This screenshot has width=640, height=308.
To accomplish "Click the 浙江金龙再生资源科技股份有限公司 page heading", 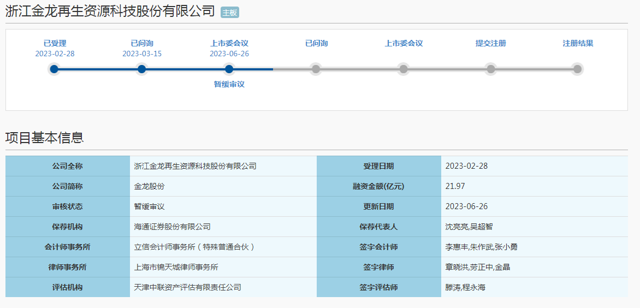I will (x=110, y=12).
